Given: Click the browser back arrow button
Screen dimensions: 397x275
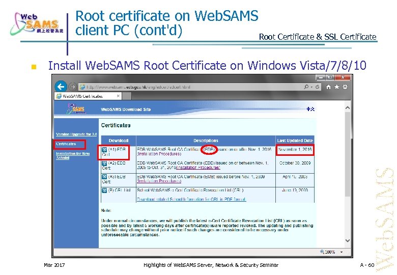Looking at the screenshot, I should click(x=61, y=87).
